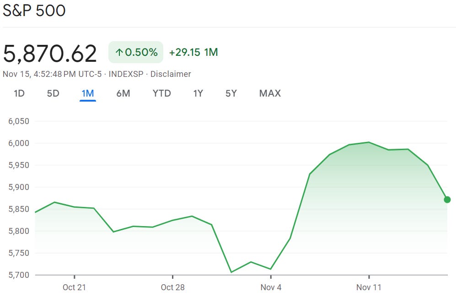This screenshot has height=303, width=456.
Task: Click the 5,870.62 index value
Action: pyautogui.click(x=50, y=54)
